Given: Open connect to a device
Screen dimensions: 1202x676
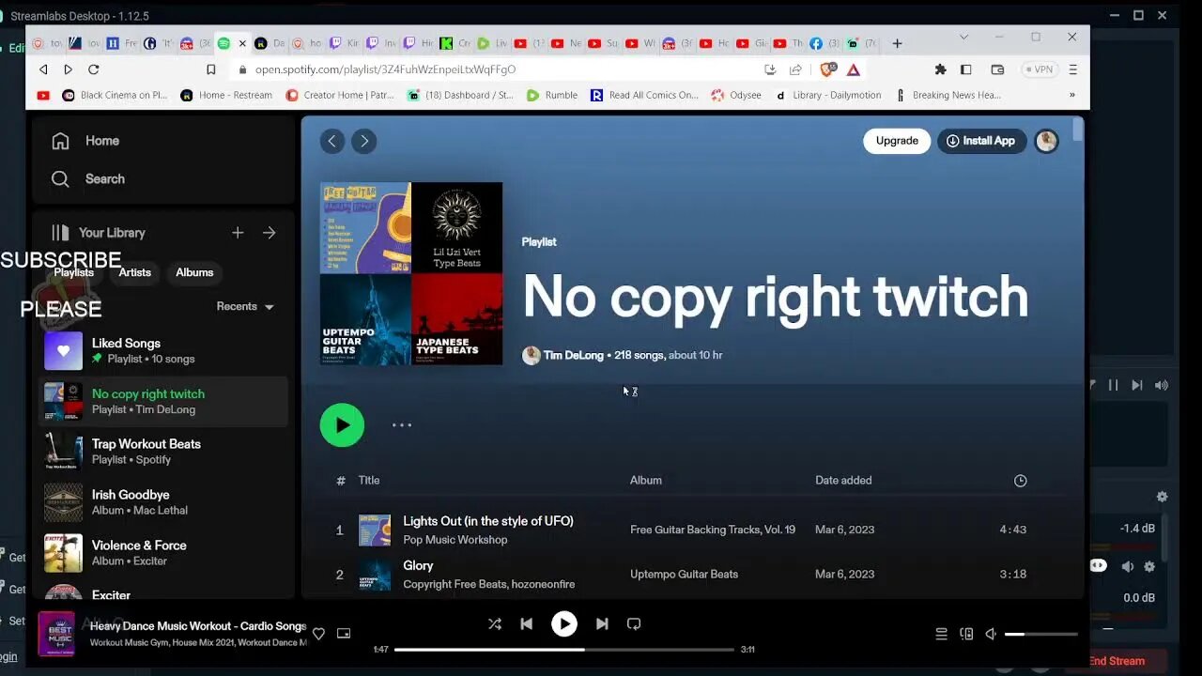Looking at the screenshot, I should pos(966,634).
